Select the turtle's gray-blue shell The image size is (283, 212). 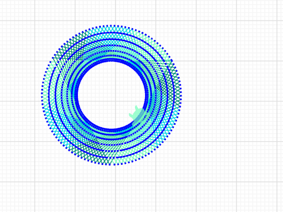click(x=140, y=118)
